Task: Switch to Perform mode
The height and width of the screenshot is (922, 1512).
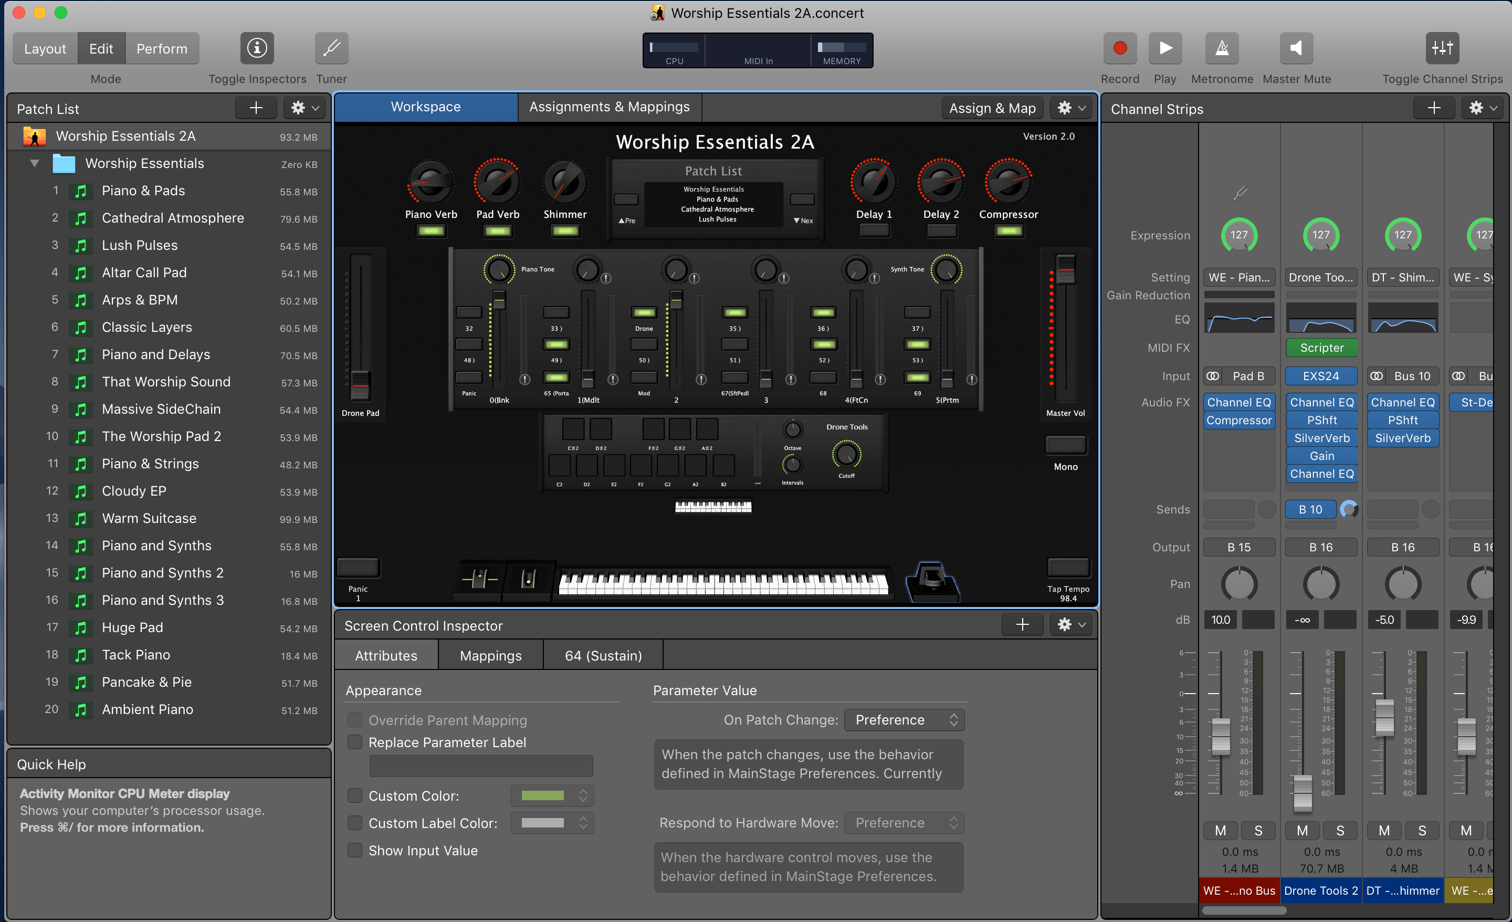Action: [162, 48]
